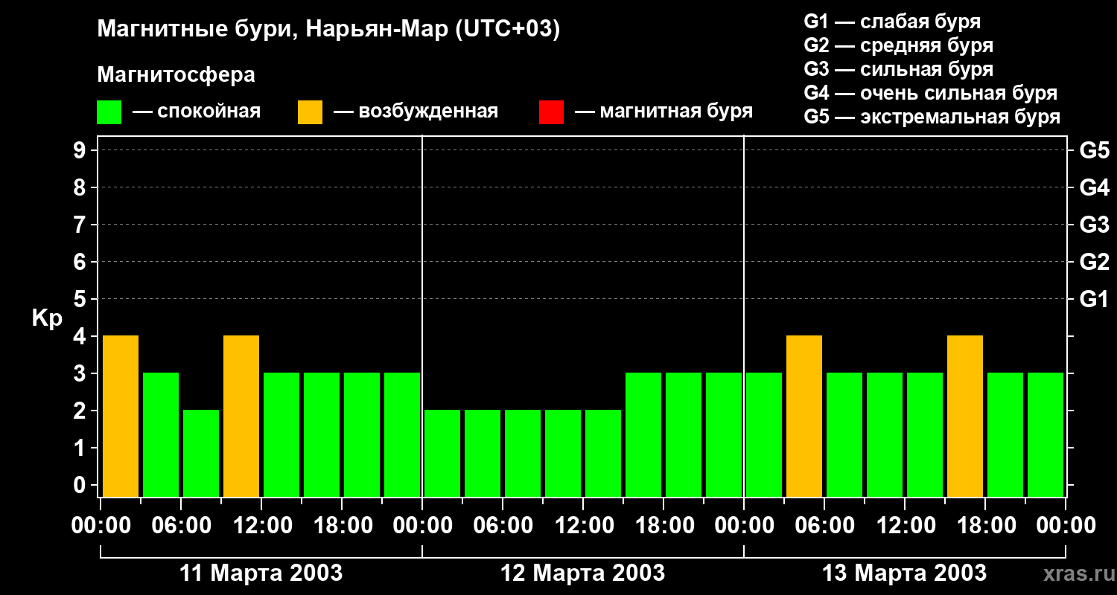Select the green Kp 2 bar at 12:00–15:00, 12 Марта

pyautogui.click(x=603, y=453)
